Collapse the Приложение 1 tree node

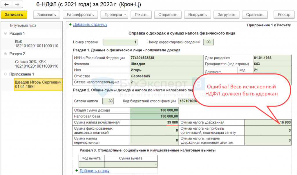click(5, 74)
